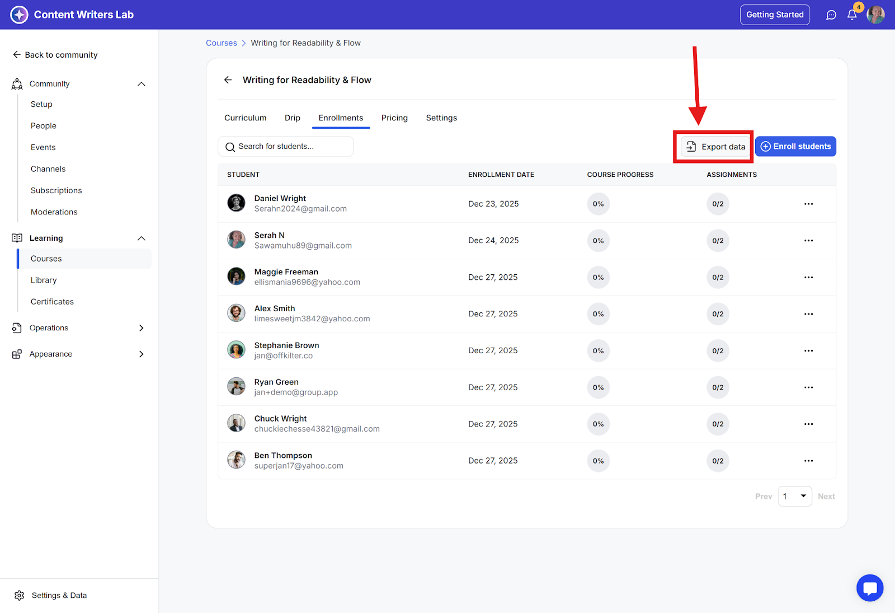The width and height of the screenshot is (895, 613).
Task: Open more options for Daniel Wright
Action: click(x=809, y=204)
